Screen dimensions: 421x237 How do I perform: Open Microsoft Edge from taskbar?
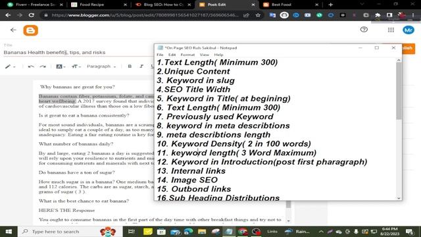(189, 231)
